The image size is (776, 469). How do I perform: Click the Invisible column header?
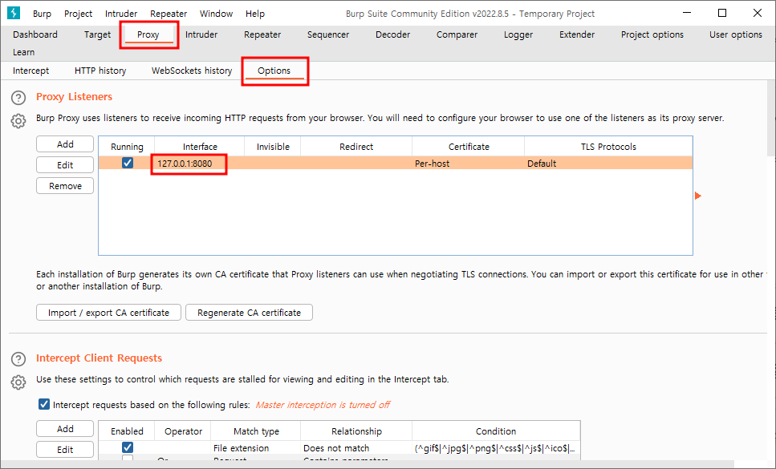click(x=273, y=147)
